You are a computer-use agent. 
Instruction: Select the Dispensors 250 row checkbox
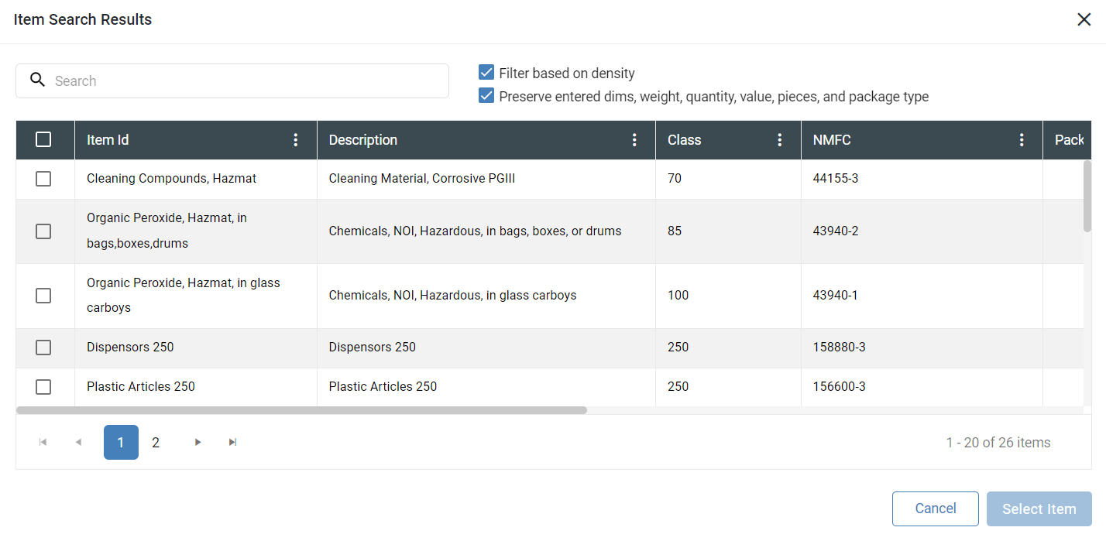pos(43,348)
